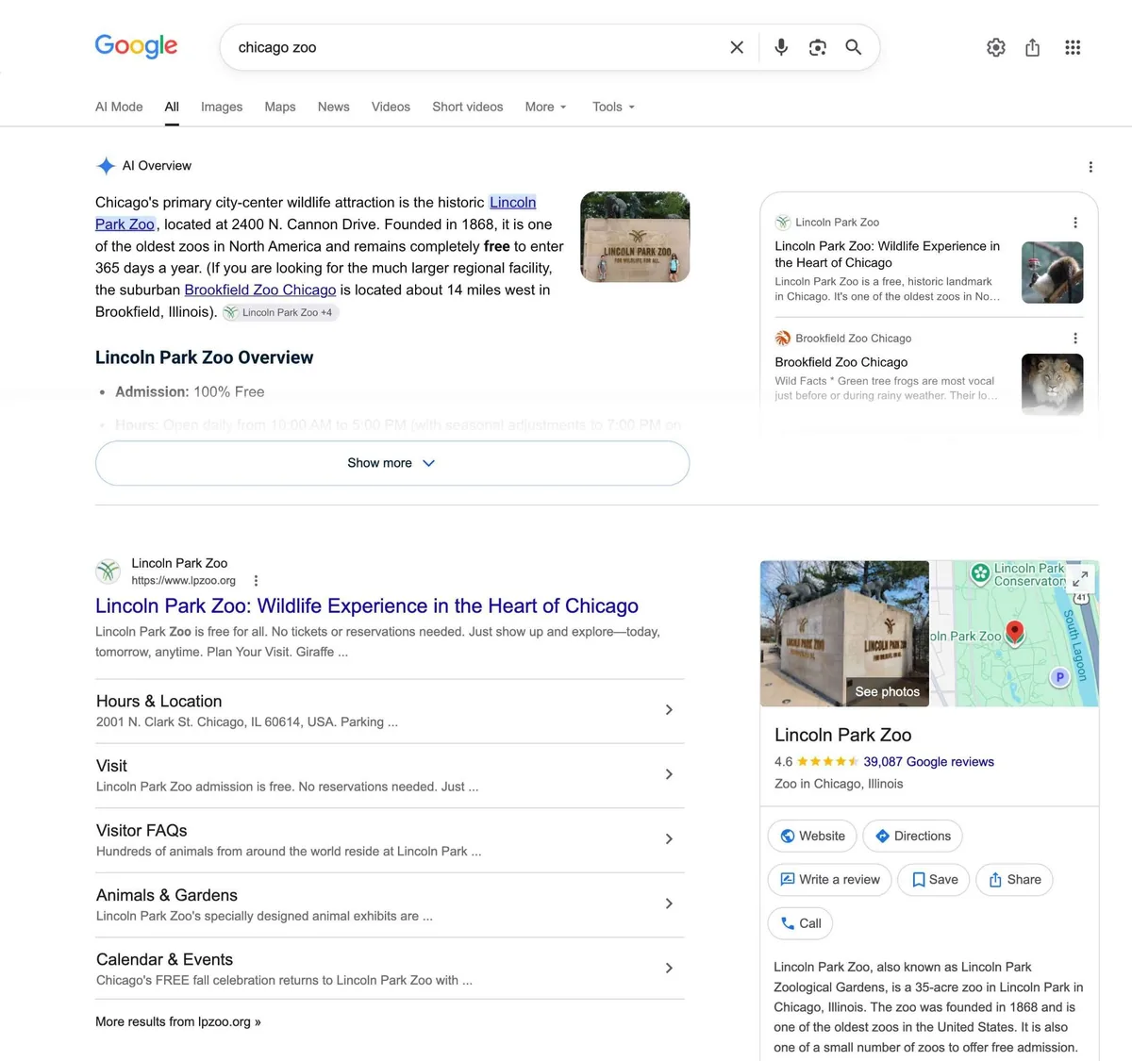
Task: Follow the Brookfield Zoo Chicago link in overview
Action: pyautogui.click(x=260, y=290)
